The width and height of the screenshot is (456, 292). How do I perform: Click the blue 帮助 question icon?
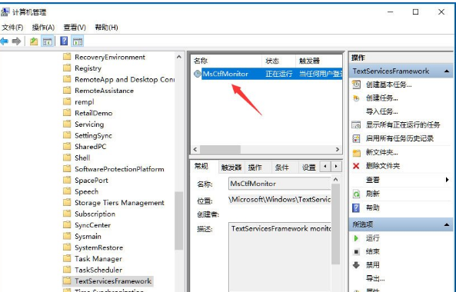pyautogui.click(x=356, y=207)
